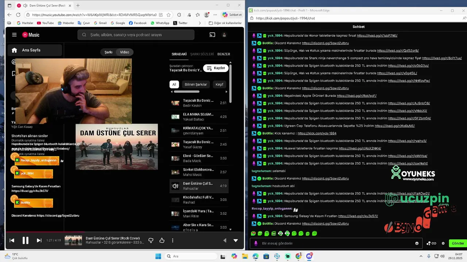Image resolution: width=467 pixels, height=262 pixels.
Task: Select the All filter chip
Action: [x=174, y=84]
